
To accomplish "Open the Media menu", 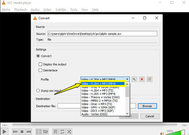I will point(6,9).
